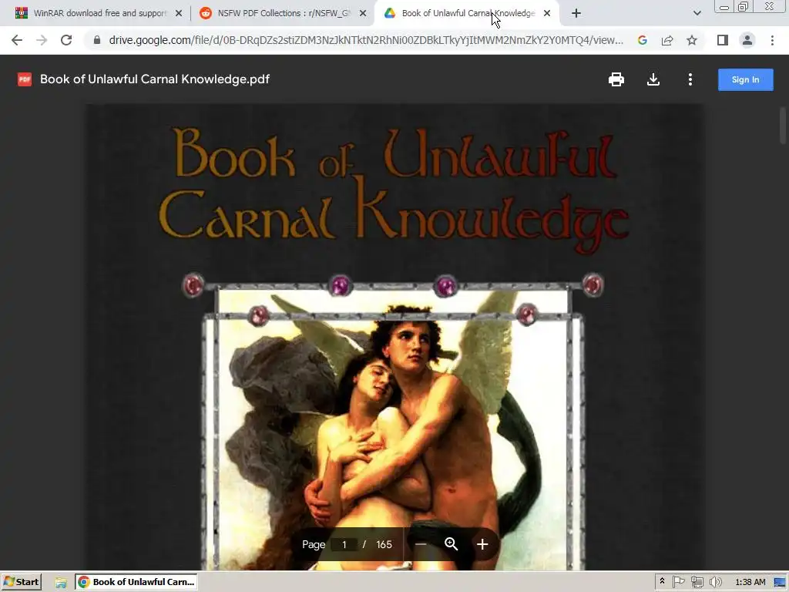789x592 pixels.
Task: Show desktop tray button
Action: point(781,582)
